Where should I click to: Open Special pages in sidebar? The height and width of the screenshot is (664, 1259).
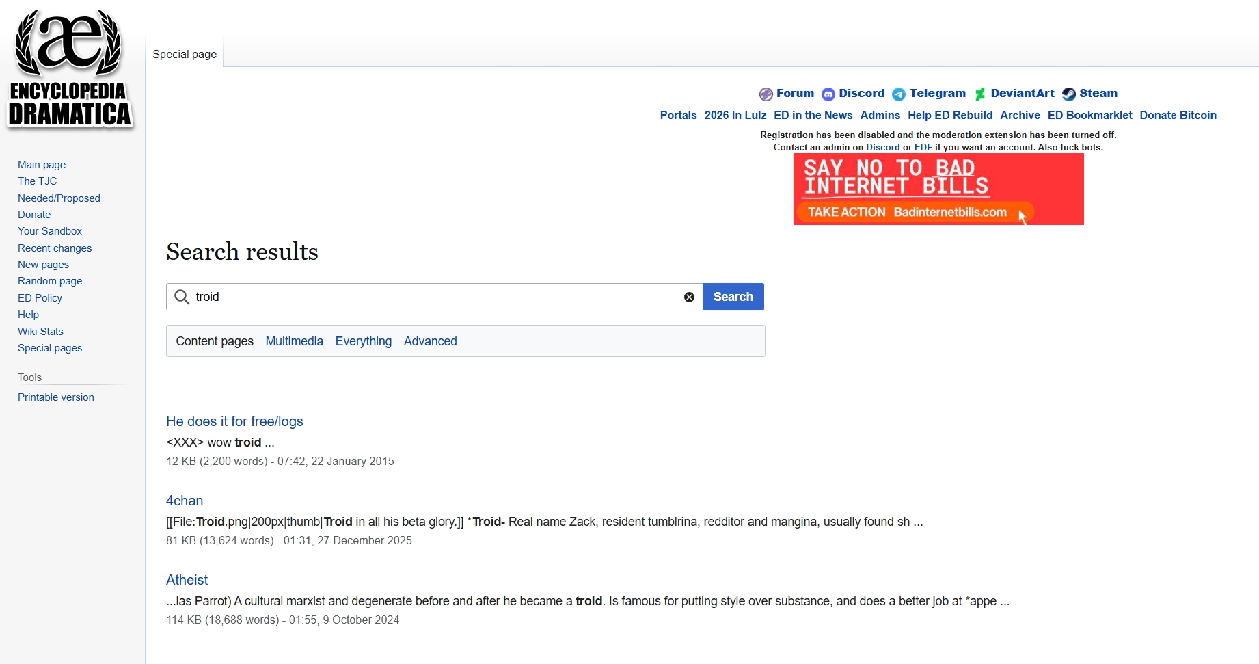[x=50, y=348]
